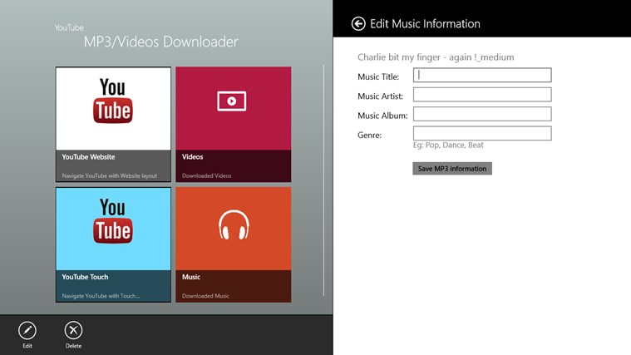Click Save MP3 information button
This screenshot has height=355, width=631.
(452, 169)
